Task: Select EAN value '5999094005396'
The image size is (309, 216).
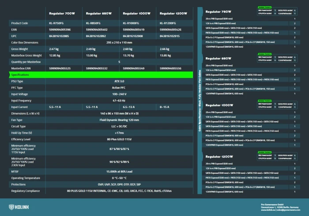Action: [60, 30]
